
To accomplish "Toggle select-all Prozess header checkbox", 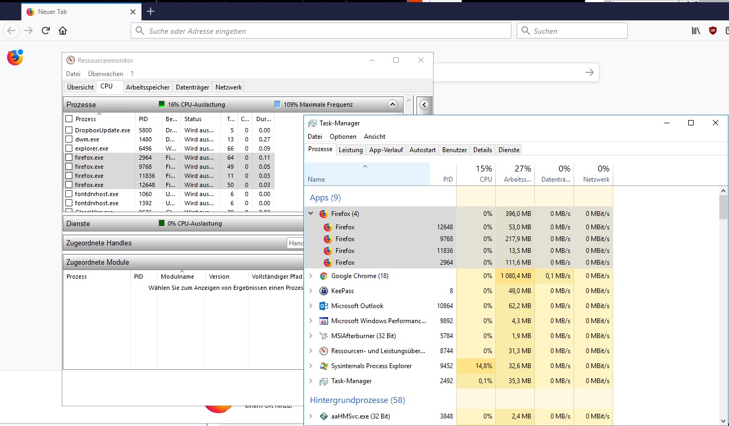I will tap(69, 119).
